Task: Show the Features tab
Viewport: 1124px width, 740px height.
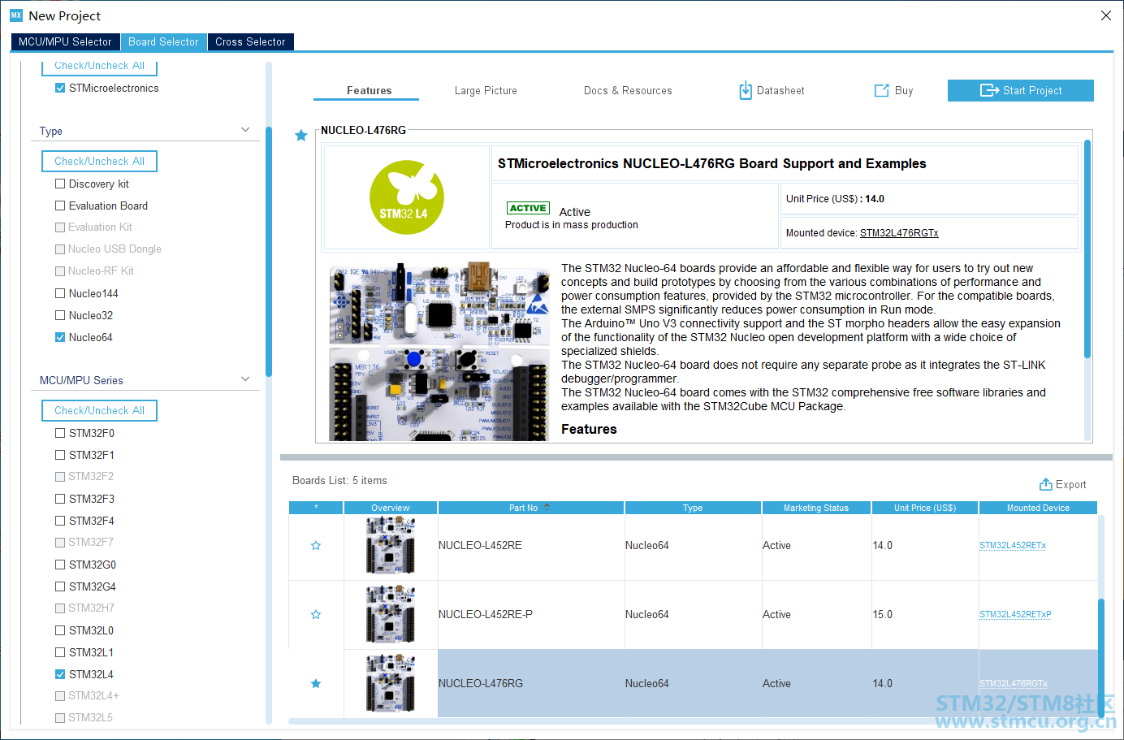Action: coord(369,90)
